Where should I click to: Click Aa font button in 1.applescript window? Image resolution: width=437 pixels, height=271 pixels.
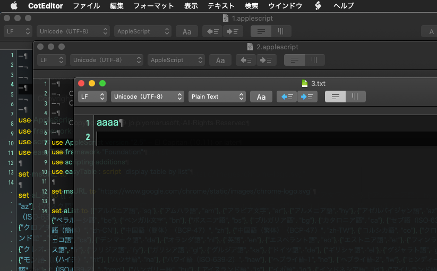click(x=187, y=31)
